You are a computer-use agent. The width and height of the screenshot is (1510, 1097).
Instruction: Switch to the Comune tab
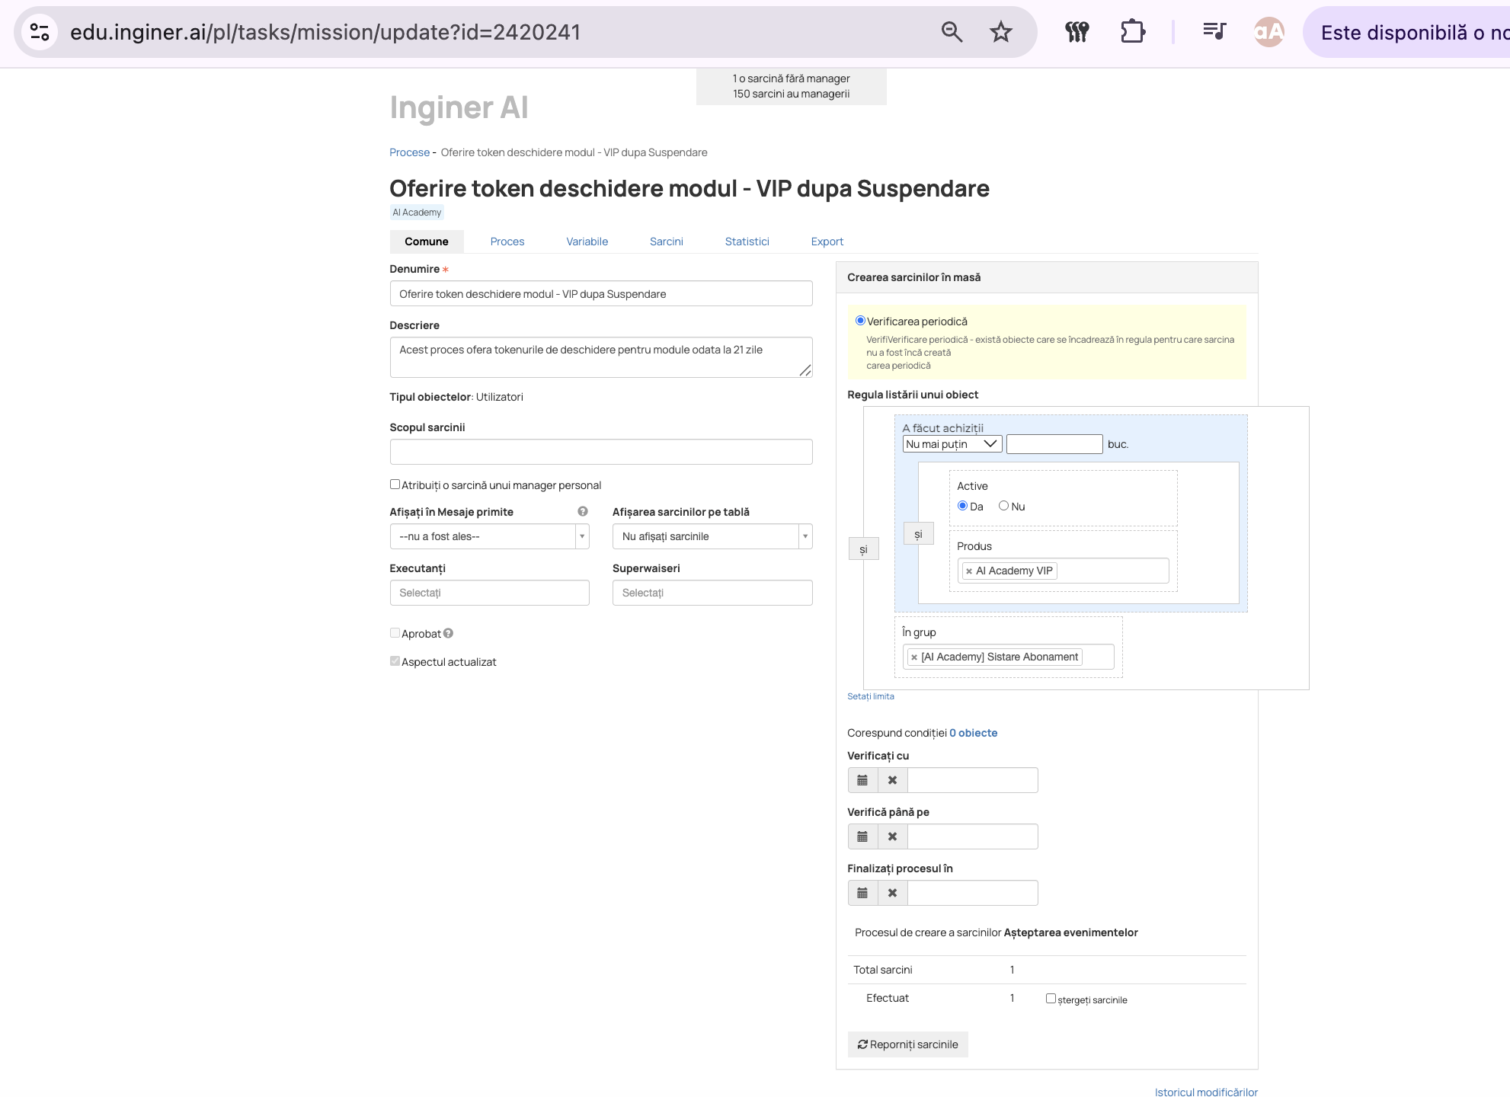coord(427,241)
